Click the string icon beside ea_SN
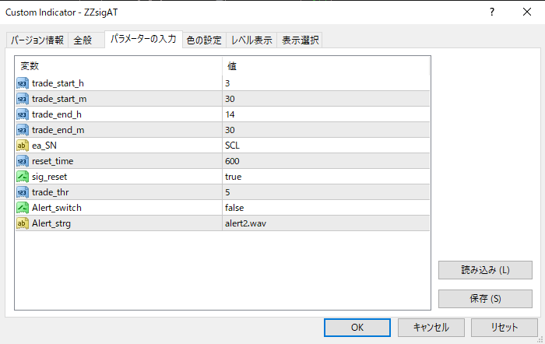Viewport: 545px width, 344px height. (22, 146)
